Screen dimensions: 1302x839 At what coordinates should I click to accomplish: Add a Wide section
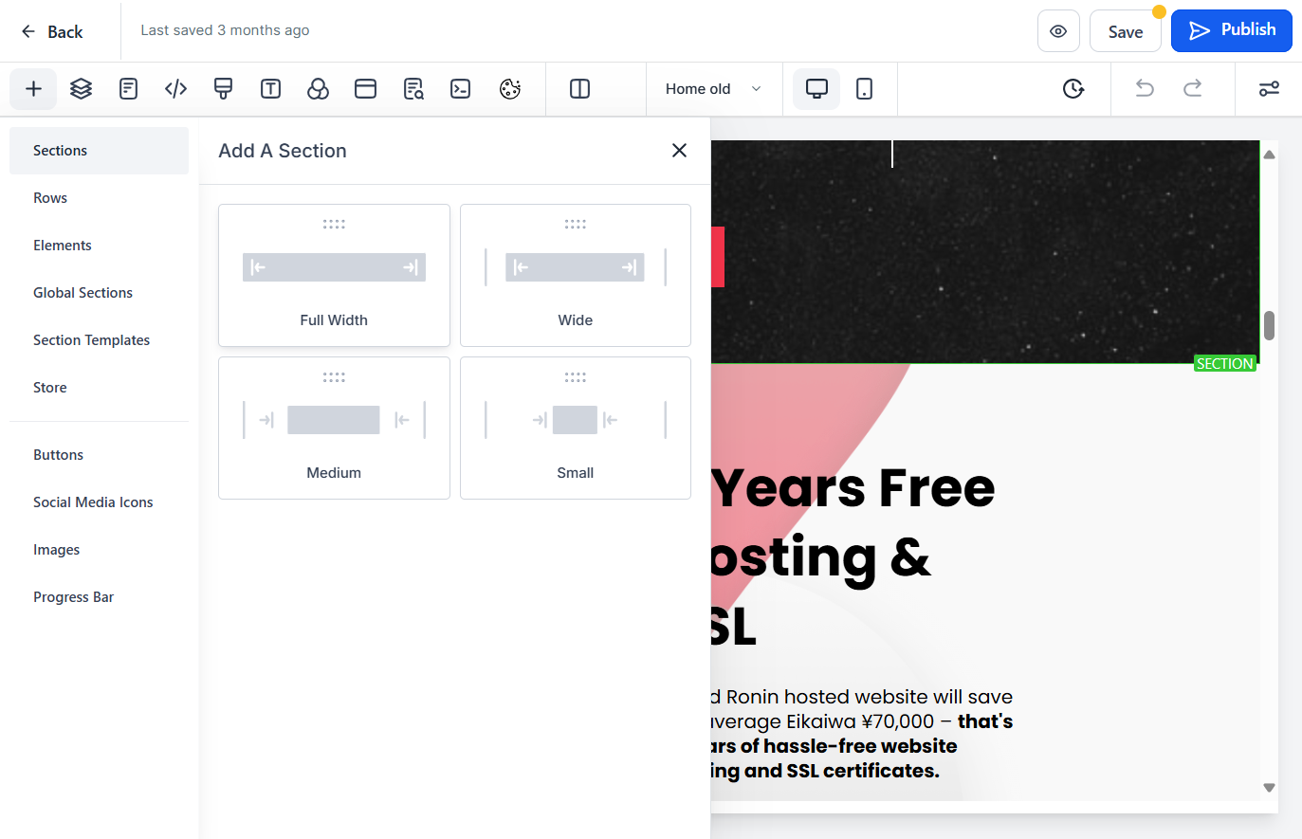click(x=576, y=275)
